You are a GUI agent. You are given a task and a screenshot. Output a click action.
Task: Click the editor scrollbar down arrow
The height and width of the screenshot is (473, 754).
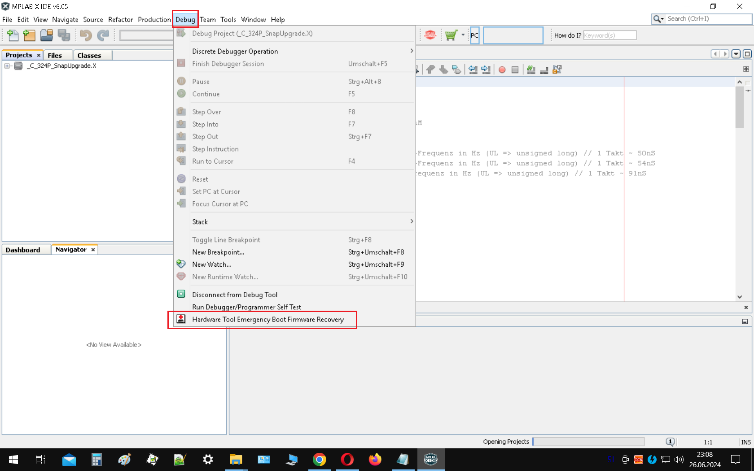point(740,296)
